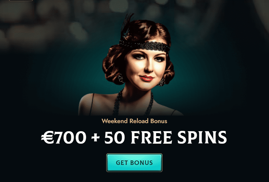The height and width of the screenshot is (182, 269).
Task: Click the €700 + 50 FREE SPINS headline
Action: pyautogui.click(x=134, y=137)
